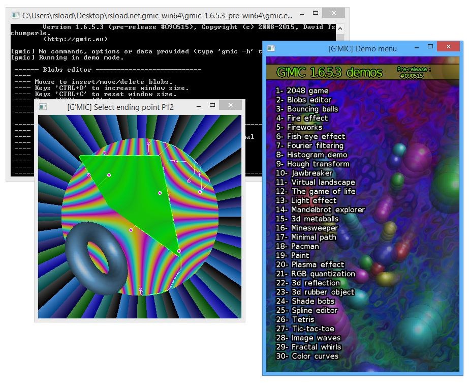Click the Demo menu window's title bar icon
The height and width of the screenshot is (386, 469).
pyautogui.click(x=271, y=48)
